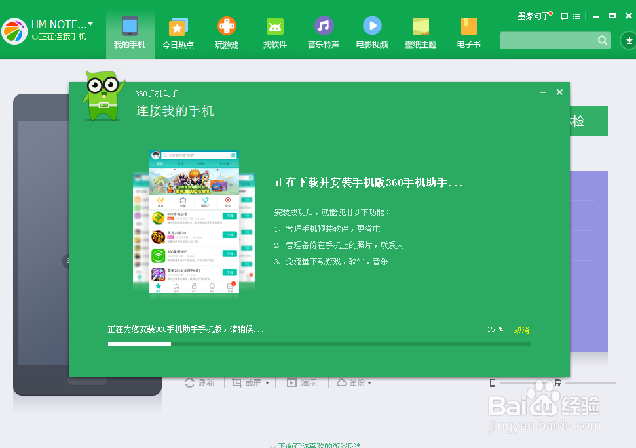Open the download manager icon
The height and width of the screenshot is (448, 636).
[x=627, y=40]
